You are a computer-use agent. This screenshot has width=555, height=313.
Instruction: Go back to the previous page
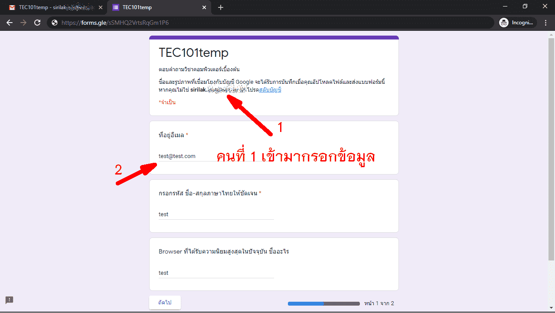[x=10, y=23]
